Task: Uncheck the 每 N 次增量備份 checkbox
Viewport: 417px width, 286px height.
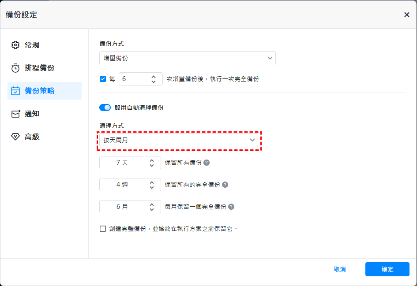Action: [x=103, y=79]
